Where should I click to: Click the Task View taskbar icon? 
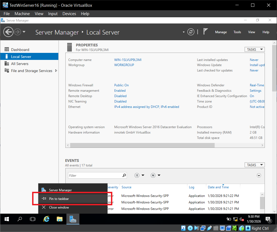click(33, 219)
